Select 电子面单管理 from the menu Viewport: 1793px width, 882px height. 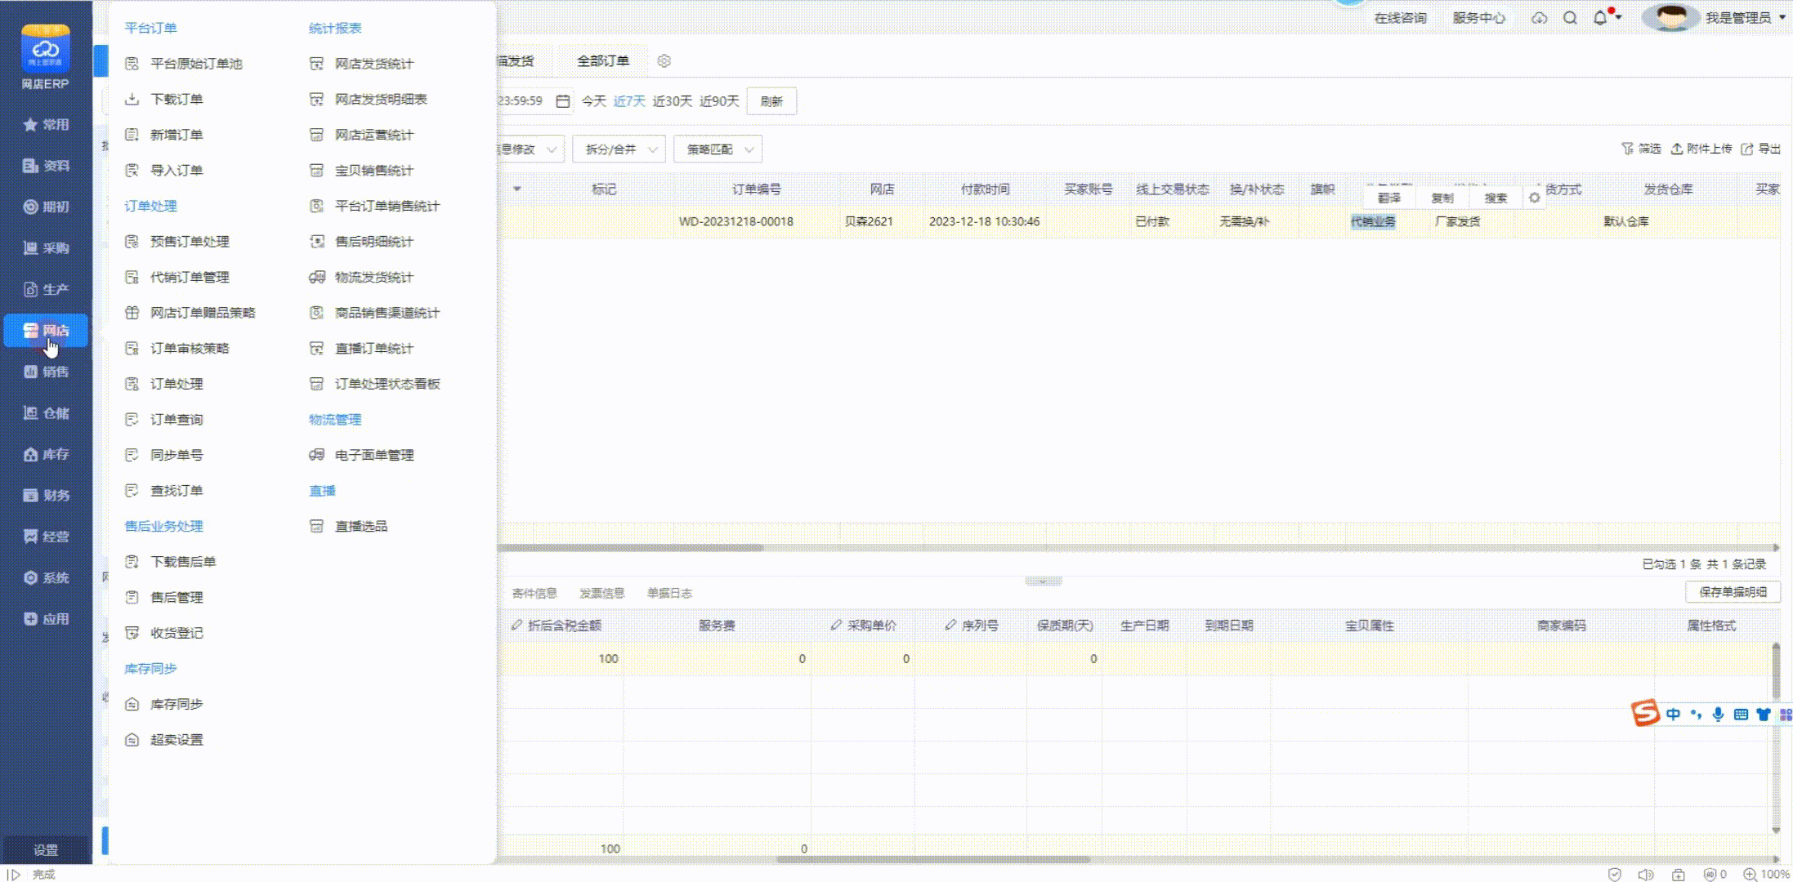pyautogui.click(x=374, y=456)
